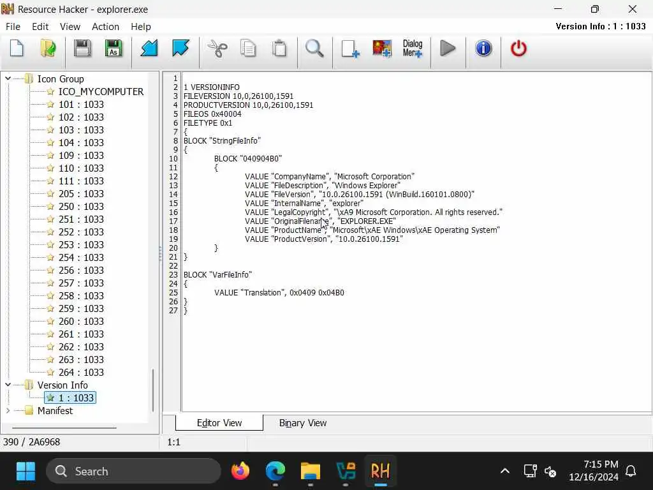Click the FILEOS 0x40004 line

pos(212,114)
